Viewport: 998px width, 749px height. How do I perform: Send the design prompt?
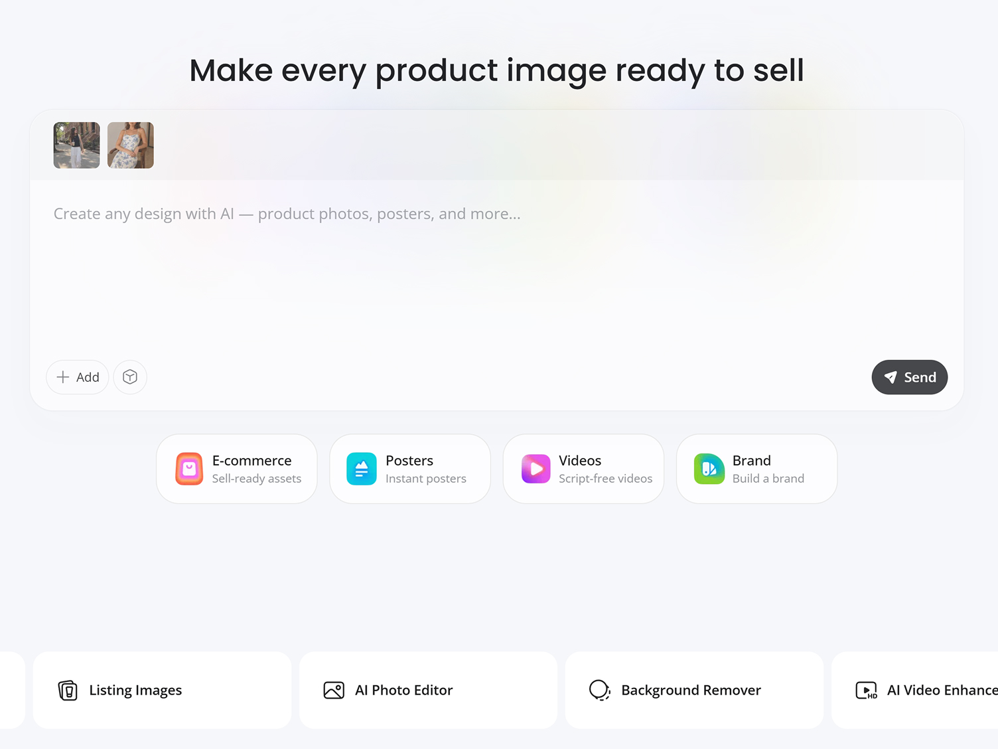click(910, 377)
